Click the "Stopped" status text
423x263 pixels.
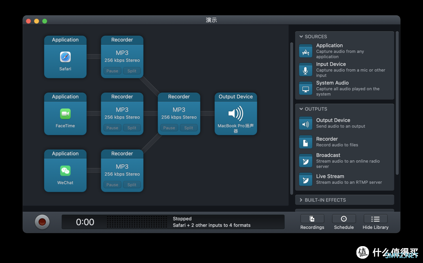(x=182, y=219)
